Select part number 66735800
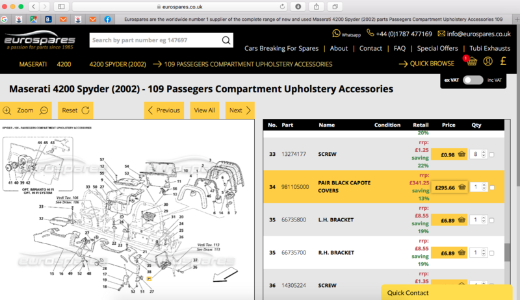Viewport: 520px width, 300px height. coord(294,220)
